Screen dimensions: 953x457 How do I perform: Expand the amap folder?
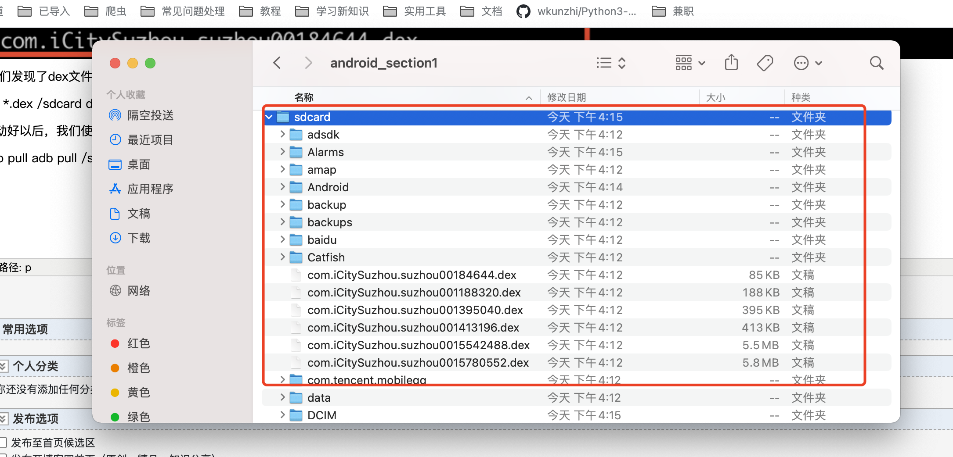click(x=282, y=169)
